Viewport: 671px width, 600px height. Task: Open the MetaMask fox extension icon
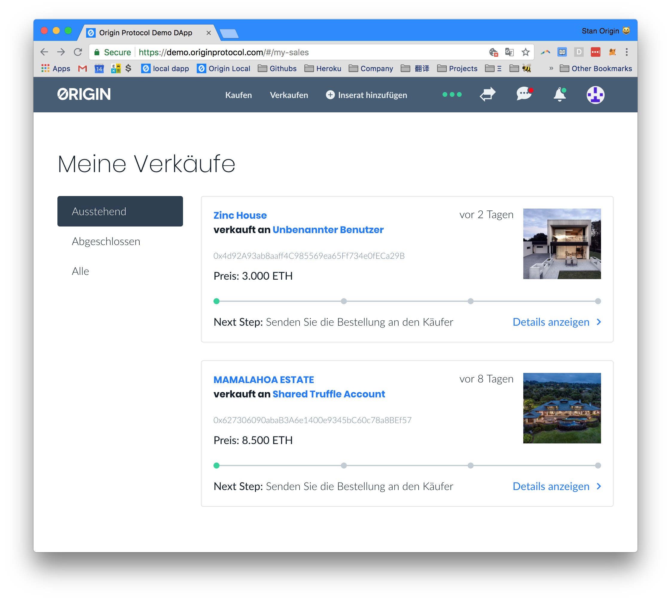tap(612, 52)
